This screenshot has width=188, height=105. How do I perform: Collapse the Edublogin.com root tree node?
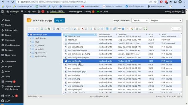[x=29, y=35]
